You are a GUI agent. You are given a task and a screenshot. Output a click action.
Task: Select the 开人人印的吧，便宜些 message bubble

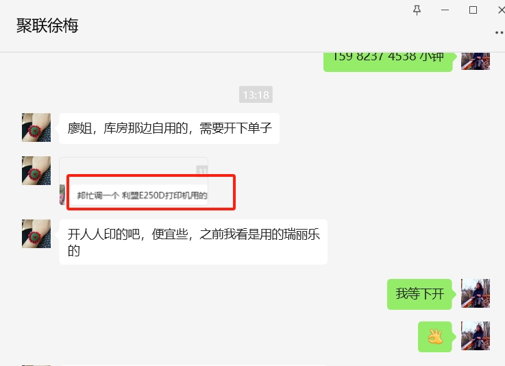193,242
